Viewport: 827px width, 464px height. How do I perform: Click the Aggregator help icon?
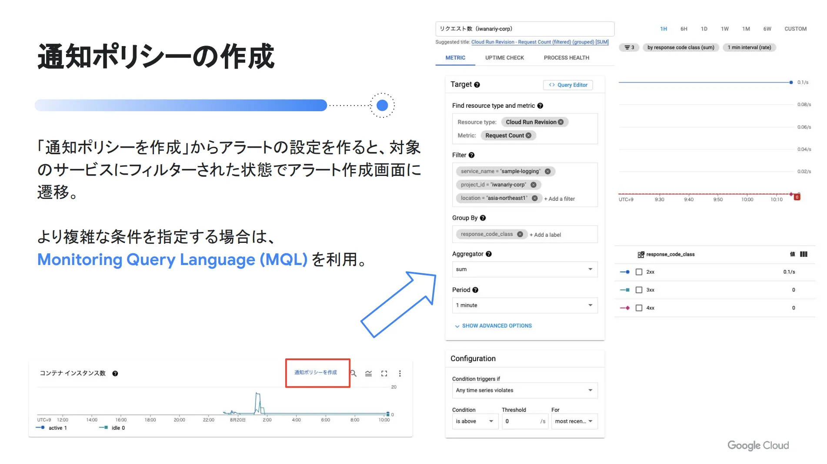(x=489, y=254)
